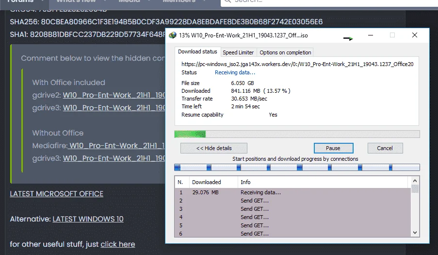Select connection row 5 Send GET
The height and width of the screenshot is (255, 438).
click(x=293, y=225)
